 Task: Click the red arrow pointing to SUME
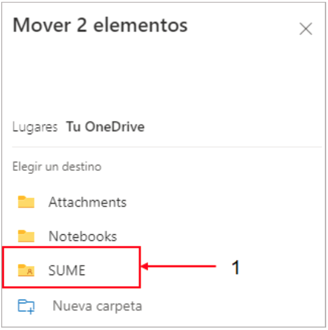179,266
